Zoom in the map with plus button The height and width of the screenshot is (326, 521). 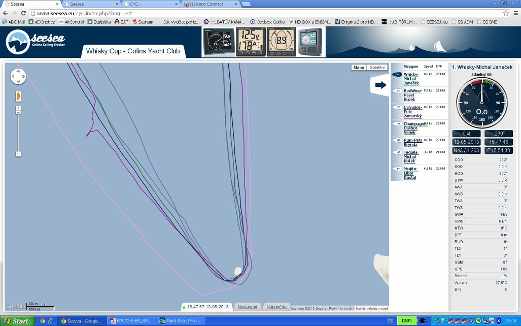18,109
